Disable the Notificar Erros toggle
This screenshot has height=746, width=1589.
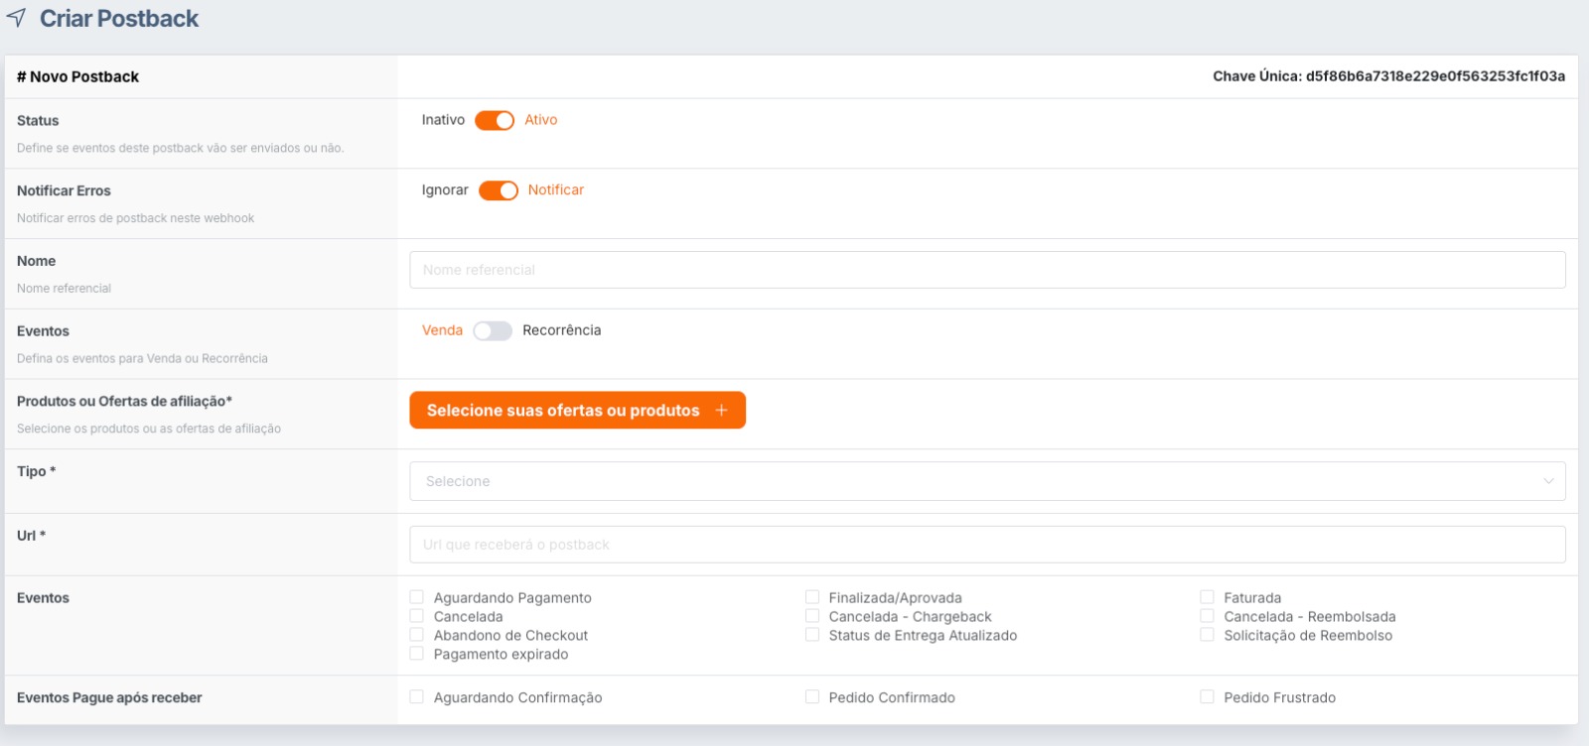(498, 190)
